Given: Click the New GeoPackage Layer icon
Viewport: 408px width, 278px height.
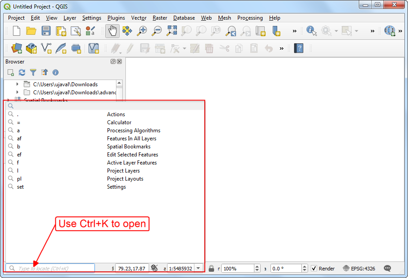Looking at the screenshot, I should pos(31,49).
